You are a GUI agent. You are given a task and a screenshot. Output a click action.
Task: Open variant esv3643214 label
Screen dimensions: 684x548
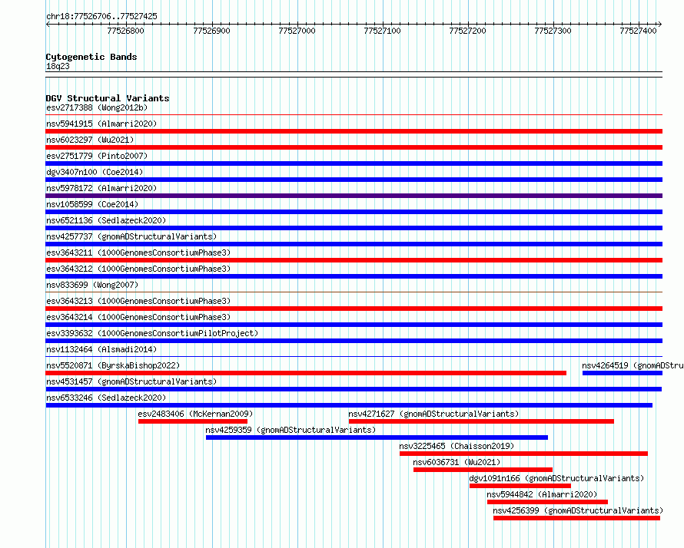point(138,317)
